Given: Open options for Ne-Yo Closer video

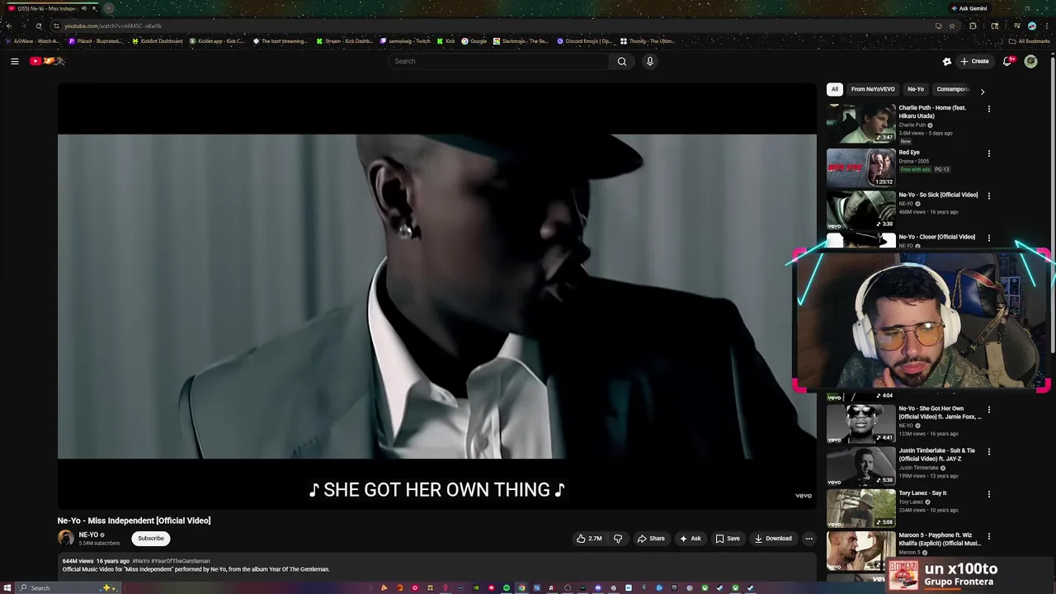Looking at the screenshot, I should [x=989, y=238].
